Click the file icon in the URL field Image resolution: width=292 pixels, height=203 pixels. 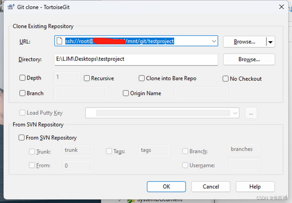tap(59, 41)
